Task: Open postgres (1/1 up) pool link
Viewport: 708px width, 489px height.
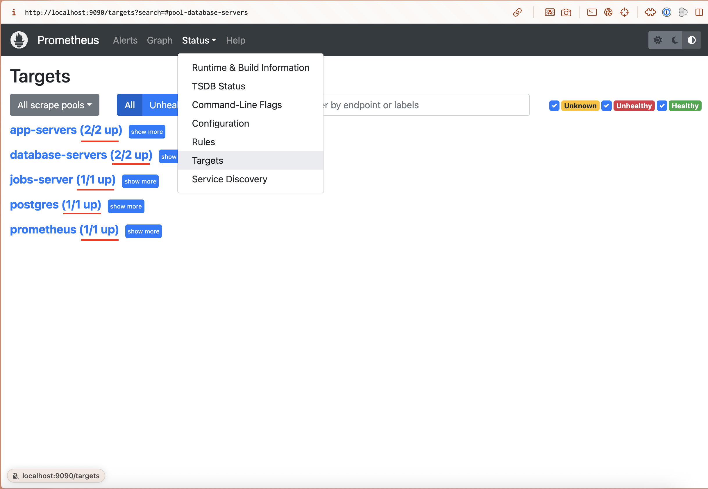Action: 56,205
